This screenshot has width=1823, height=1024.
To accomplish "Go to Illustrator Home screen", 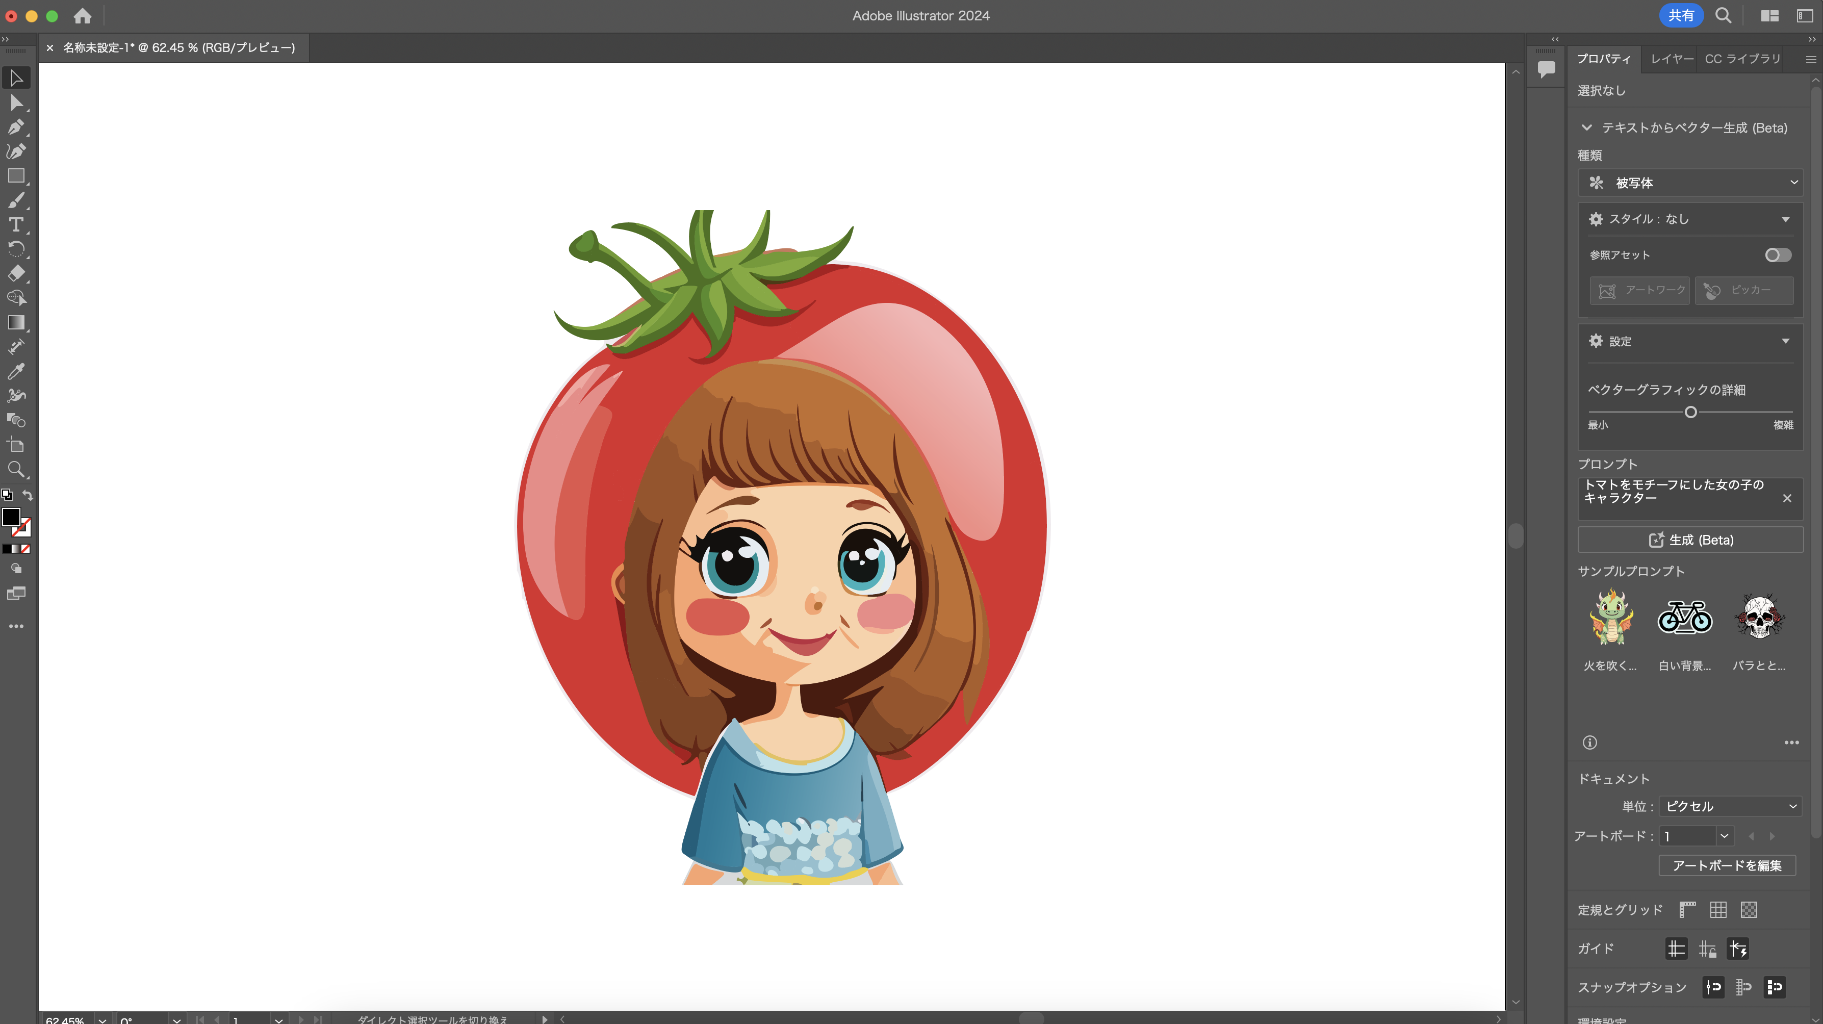I will coord(82,16).
